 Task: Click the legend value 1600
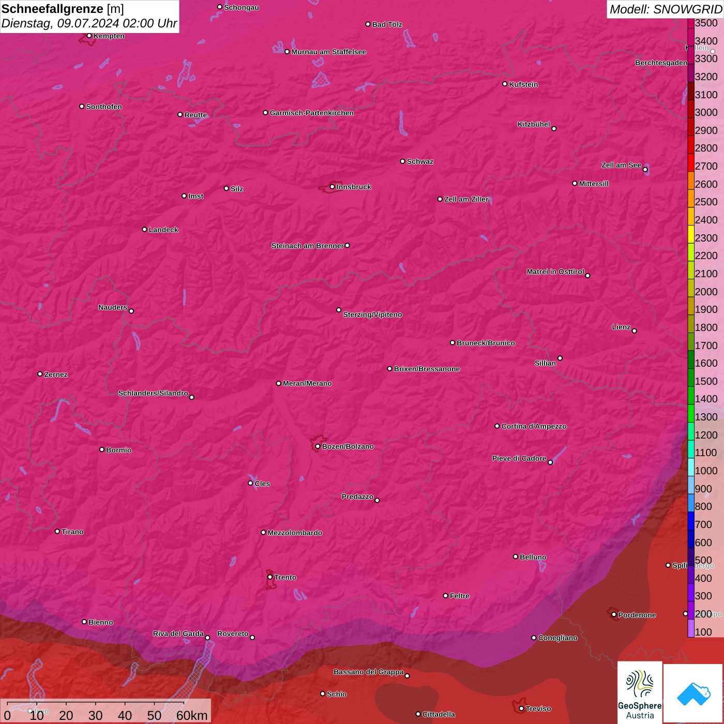point(706,363)
